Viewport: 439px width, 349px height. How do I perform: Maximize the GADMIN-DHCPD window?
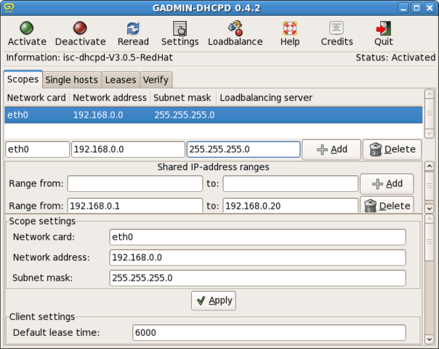pos(416,8)
